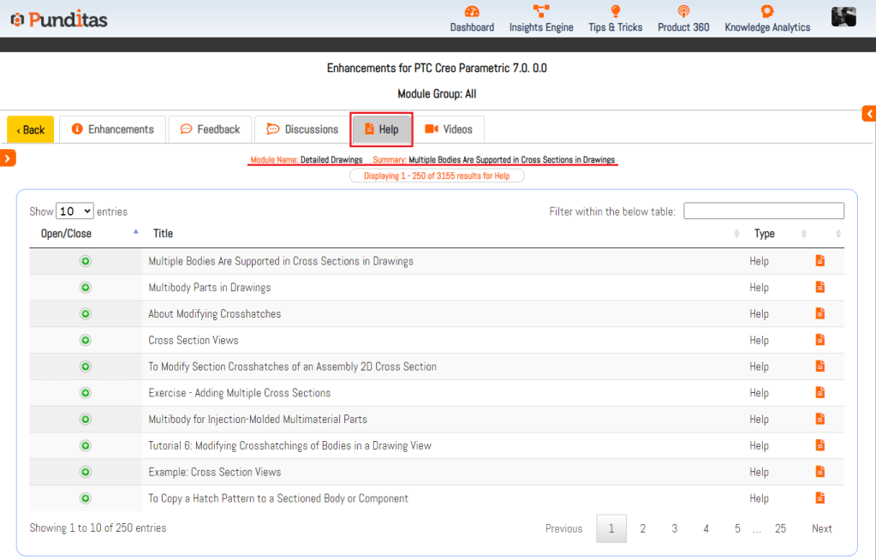
Task: Expand the 'About Modifying Crosshatches' row
Action: click(x=86, y=314)
